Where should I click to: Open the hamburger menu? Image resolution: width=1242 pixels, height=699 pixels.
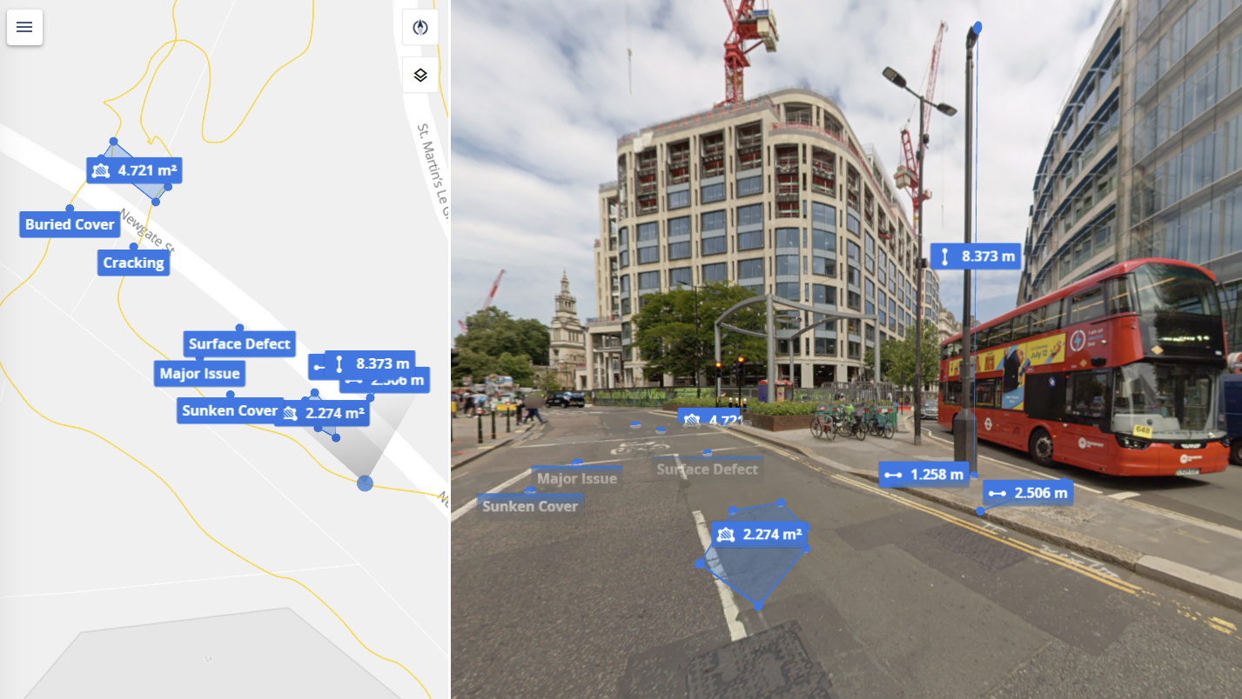pos(24,27)
